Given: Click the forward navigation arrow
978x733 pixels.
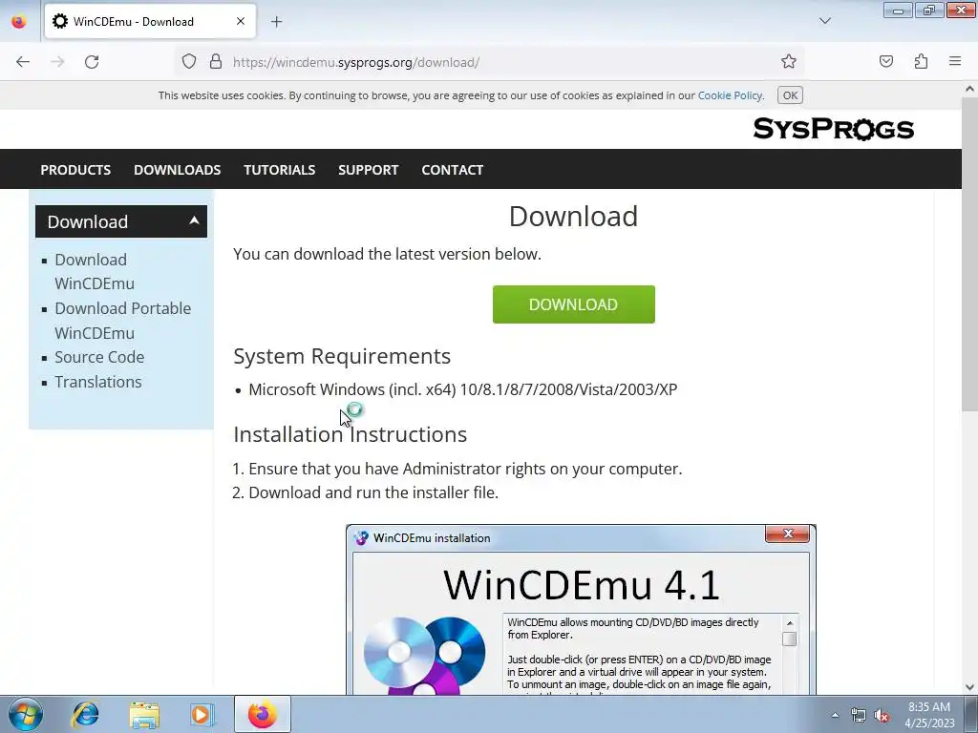Looking at the screenshot, I should (57, 62).
